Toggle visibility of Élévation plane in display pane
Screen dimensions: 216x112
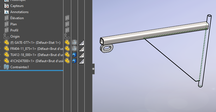[x=67, y=18]
